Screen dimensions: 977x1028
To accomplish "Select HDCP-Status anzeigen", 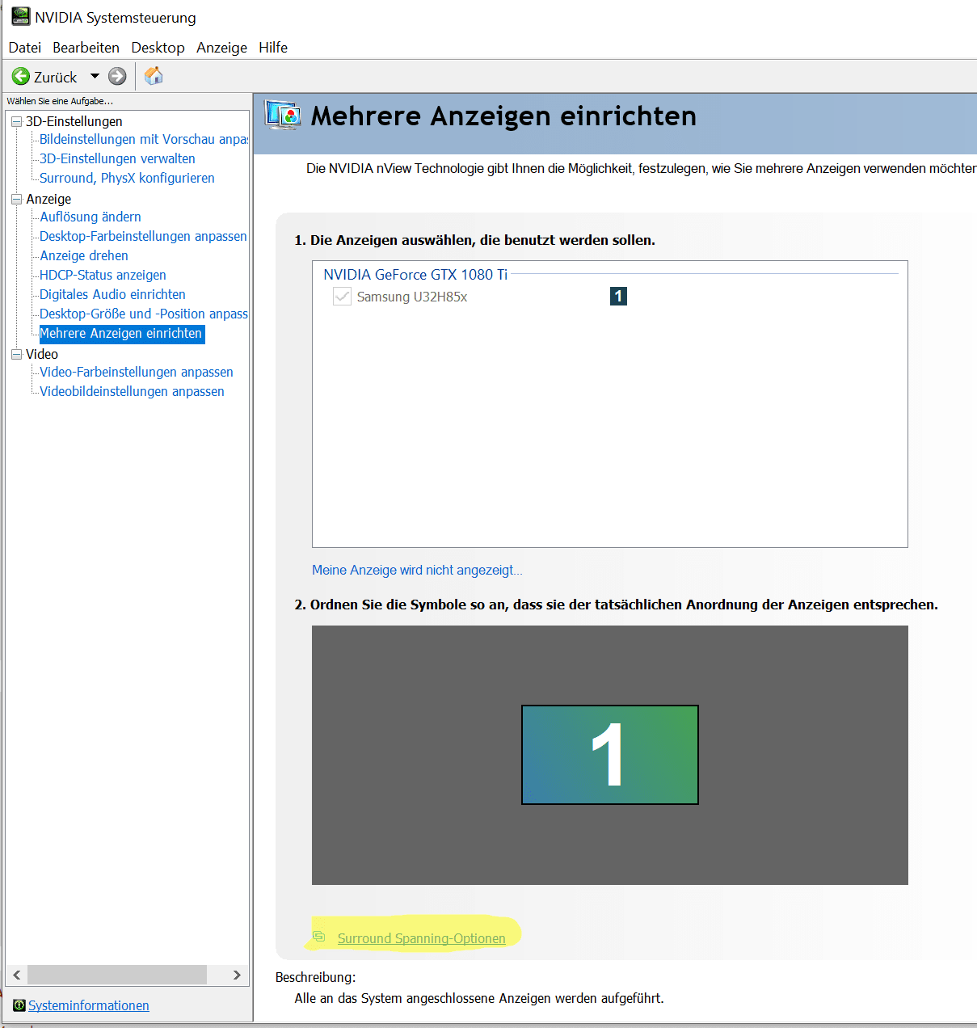I will [103, 275].
